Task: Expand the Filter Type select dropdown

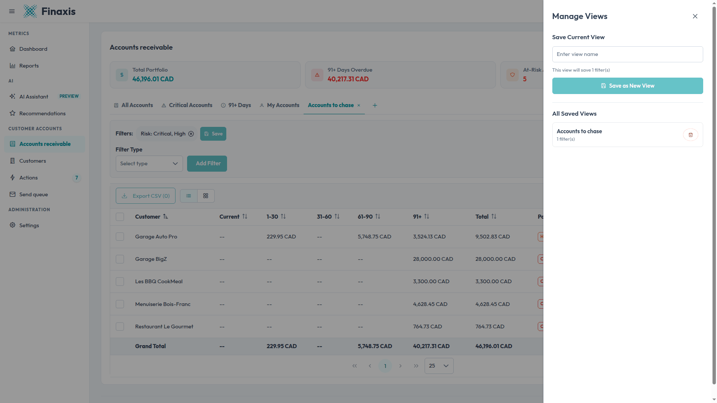Action: pos(149,164)
